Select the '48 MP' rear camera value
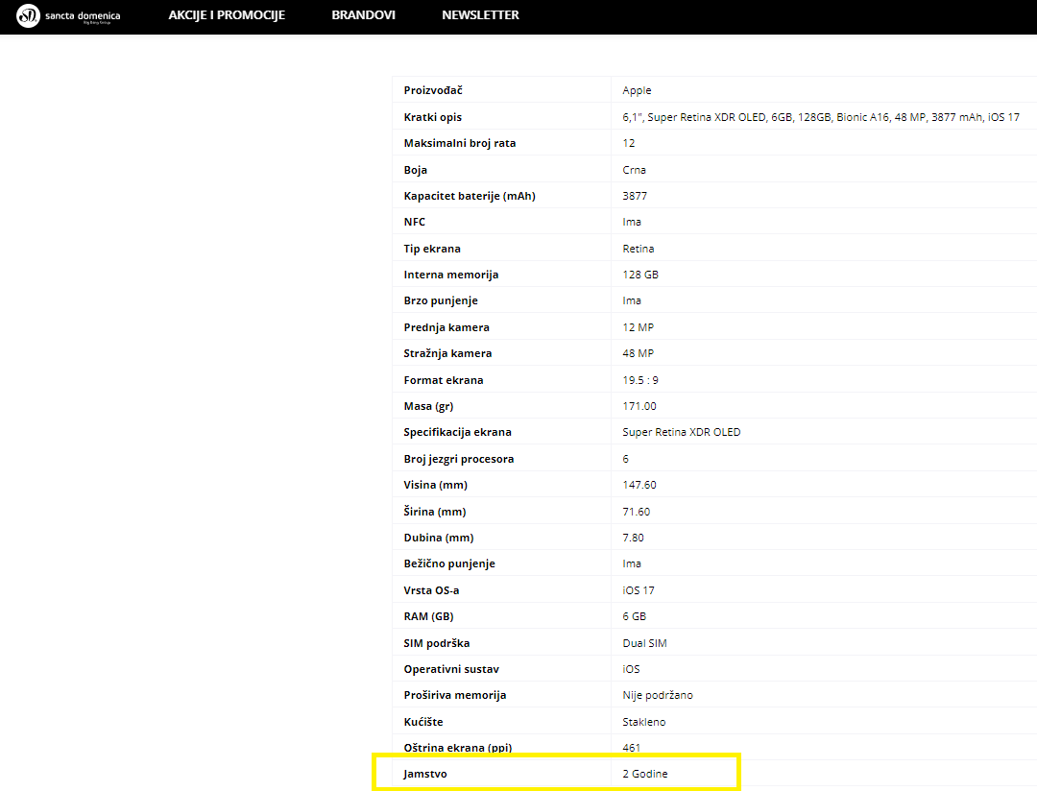1037x791 pixels. coord(639,353)
